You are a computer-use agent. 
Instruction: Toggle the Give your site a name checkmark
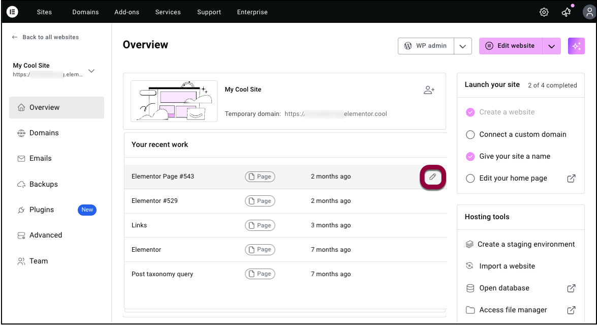[x=470, y=157]
